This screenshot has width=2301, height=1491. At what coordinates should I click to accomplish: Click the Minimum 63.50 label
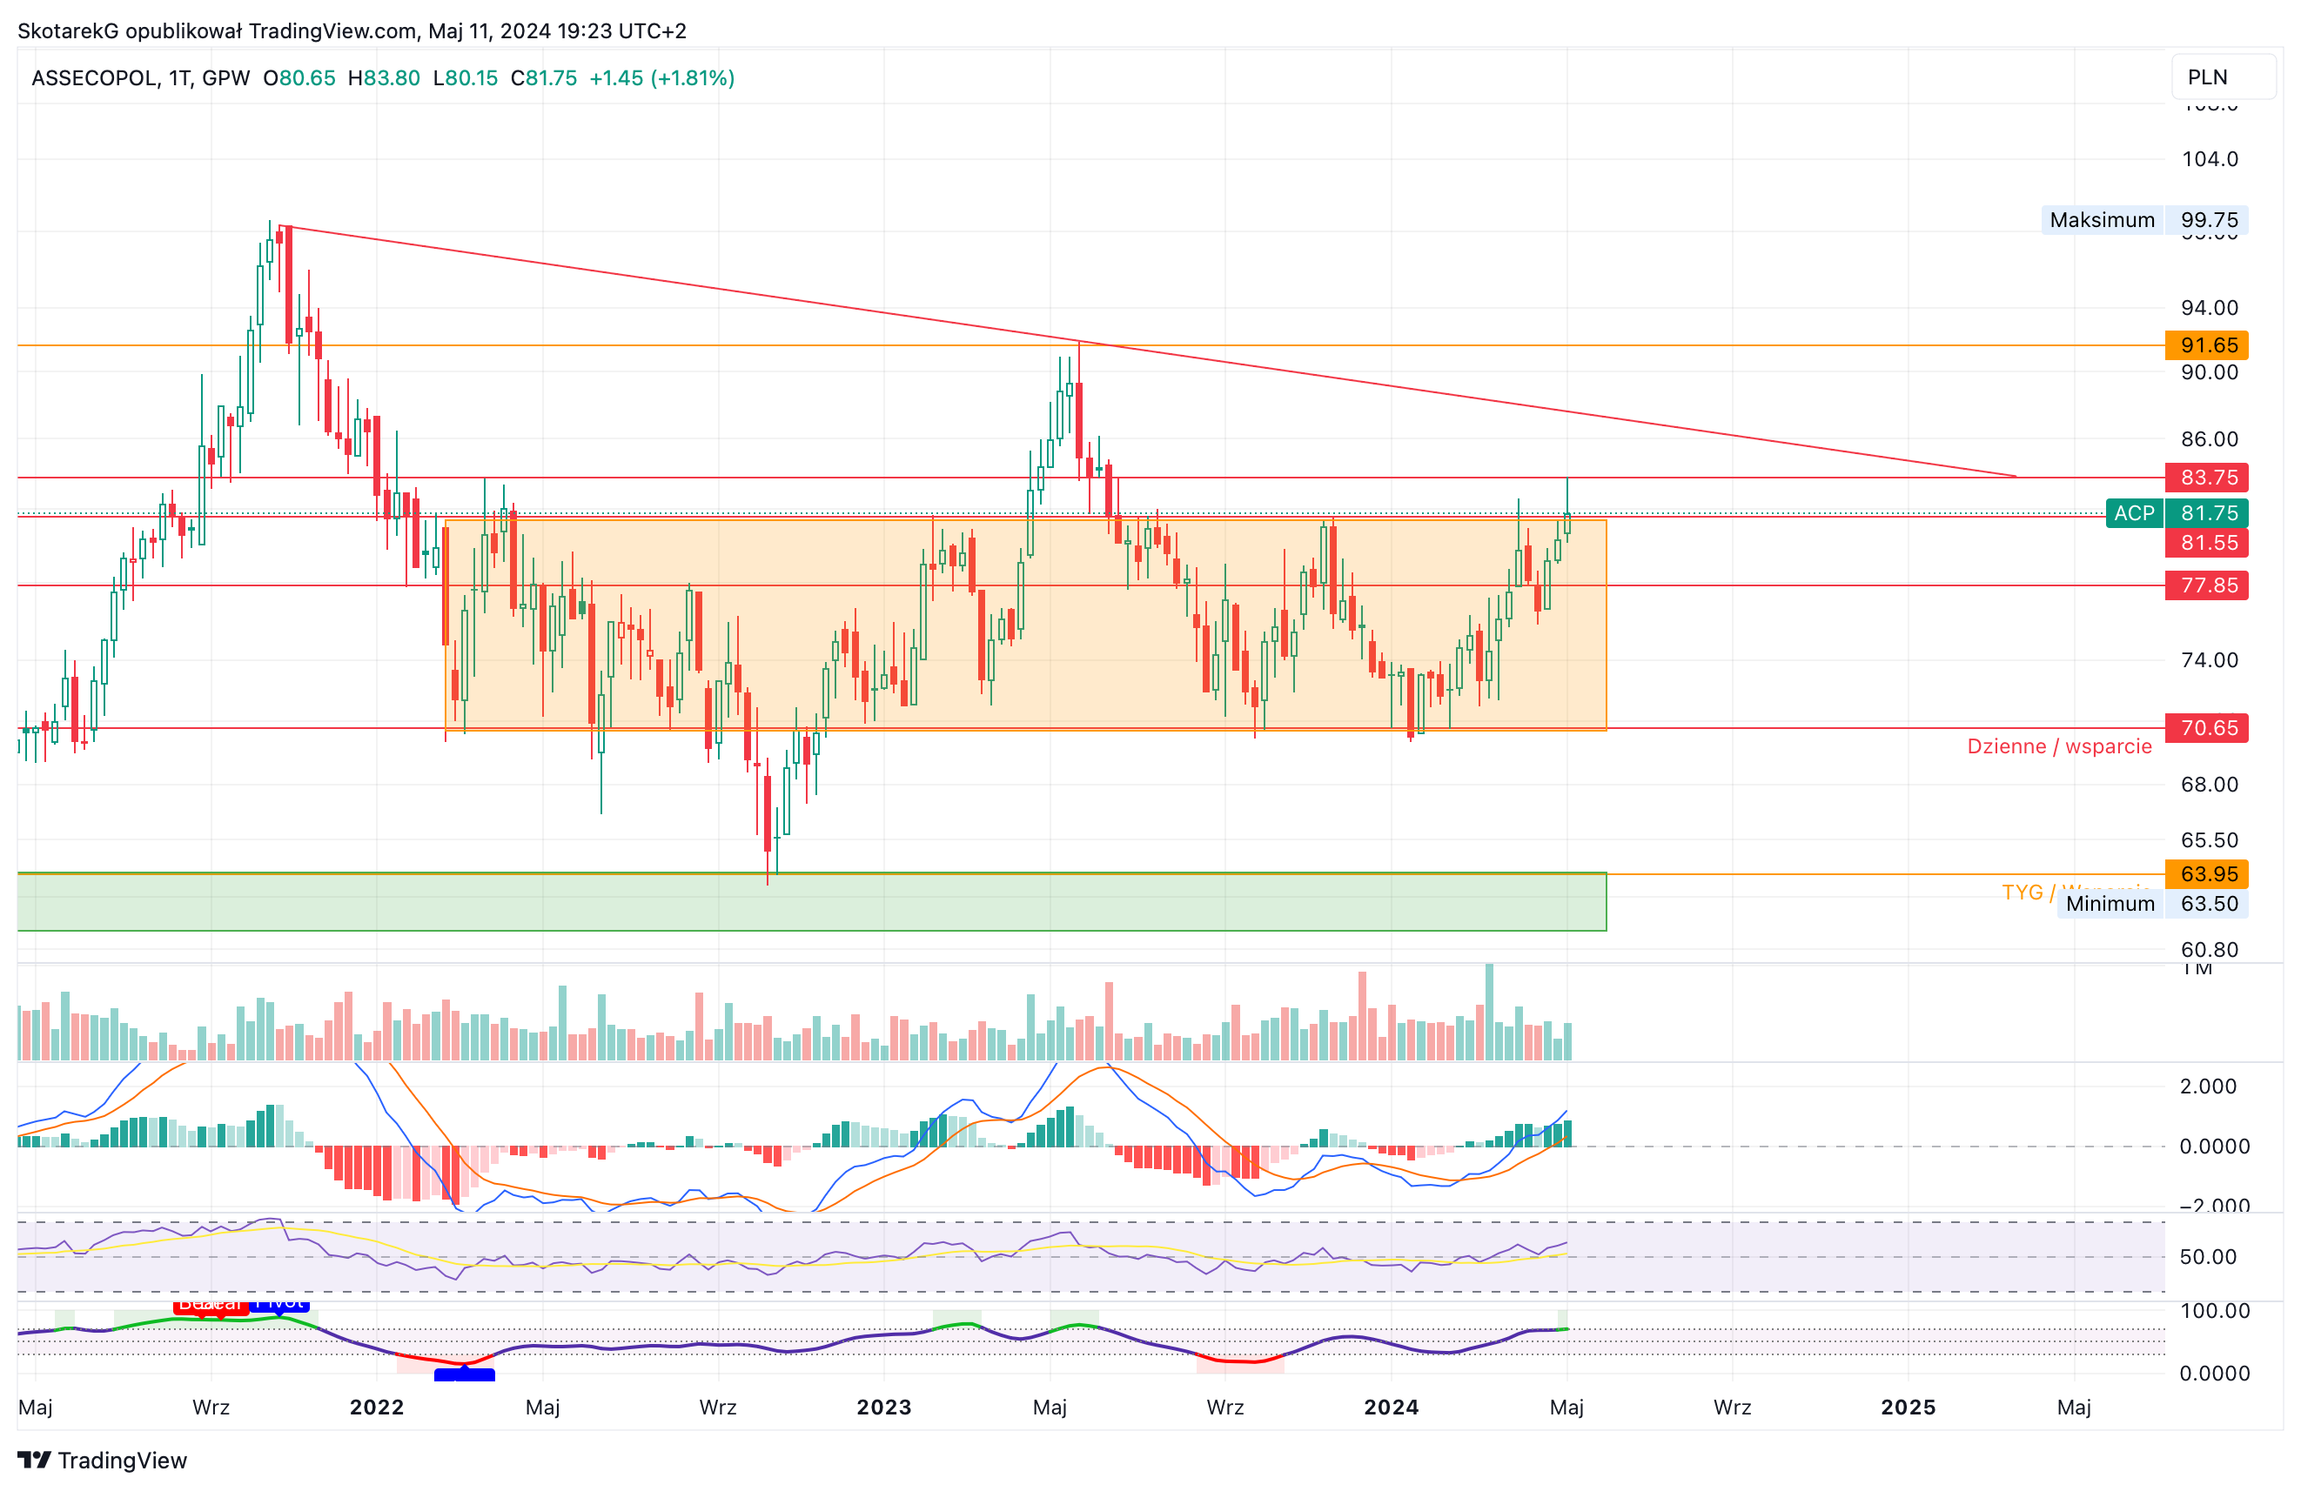point(2152,904)
